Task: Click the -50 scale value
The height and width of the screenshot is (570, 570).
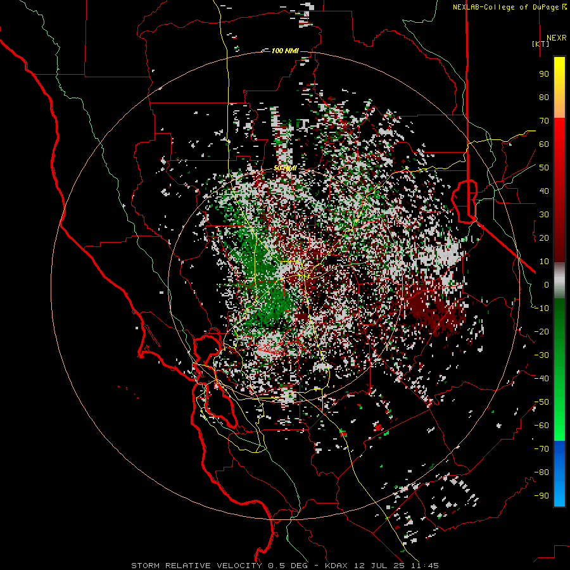Action: click(x=542, y=402)
